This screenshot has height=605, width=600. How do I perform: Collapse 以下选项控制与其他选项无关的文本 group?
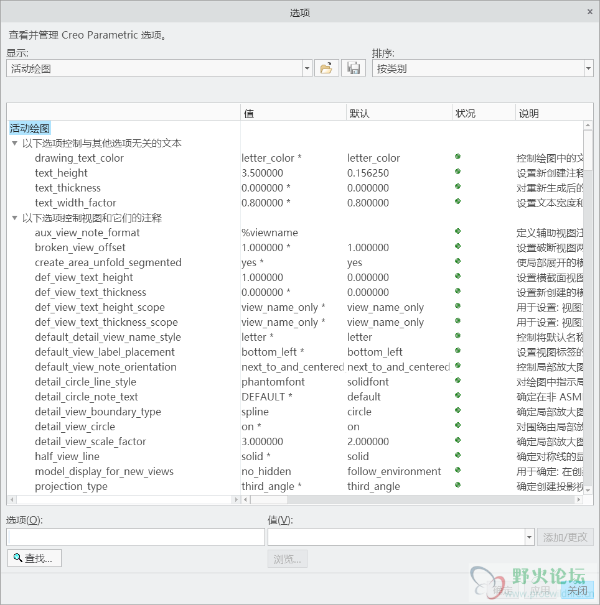click(x=15, y=143)
